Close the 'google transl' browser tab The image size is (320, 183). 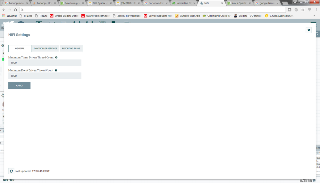[x=277, y=3]
